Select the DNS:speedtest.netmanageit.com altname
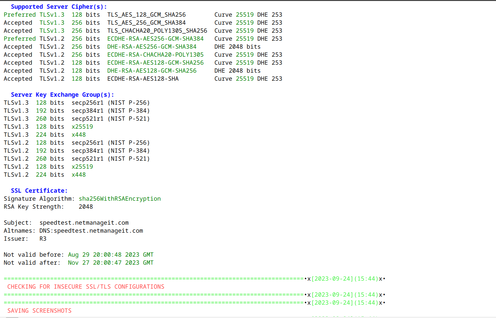The width and height of the screenshot is (496, 318). (x=91, y=230)
